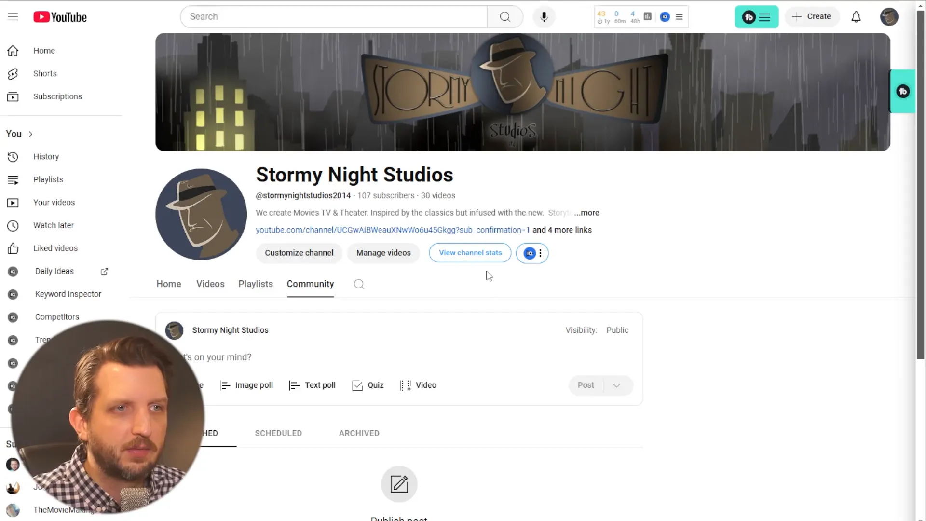Click the Search microphone icon

pos(544,16)
